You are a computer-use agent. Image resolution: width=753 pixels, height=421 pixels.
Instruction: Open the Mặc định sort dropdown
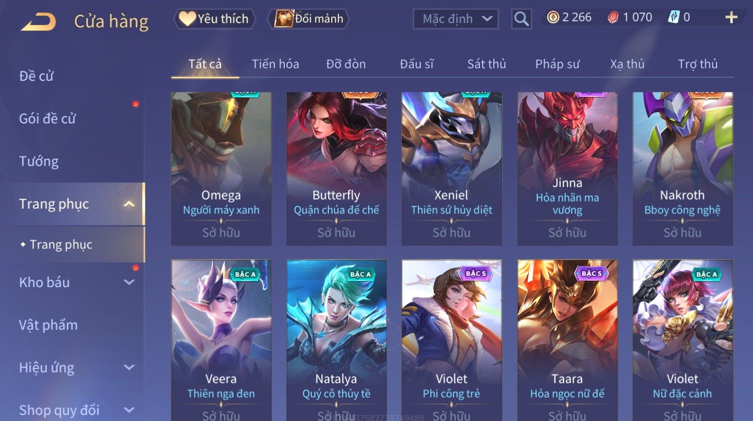pos(456,19)
